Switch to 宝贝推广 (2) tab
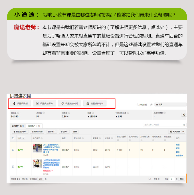The width and height of the screenshot is (194, 195). pyautogui.click(x=18, y=126)
